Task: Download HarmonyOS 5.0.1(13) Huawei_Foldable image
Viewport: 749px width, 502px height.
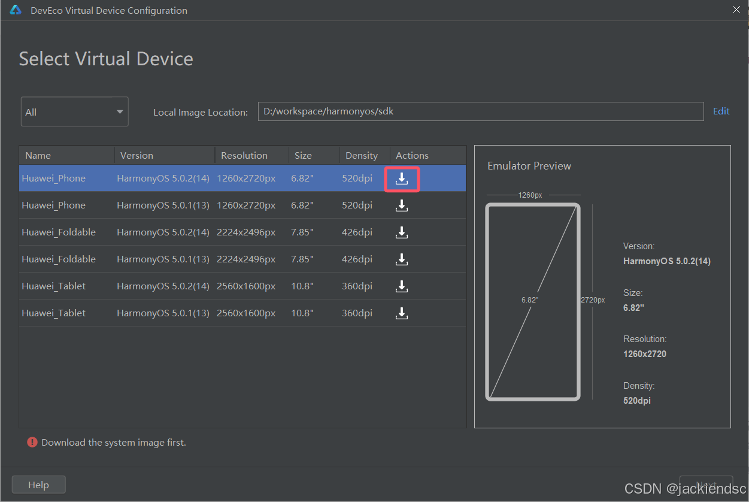Action: pyautogui.click(x=402, y=259)
